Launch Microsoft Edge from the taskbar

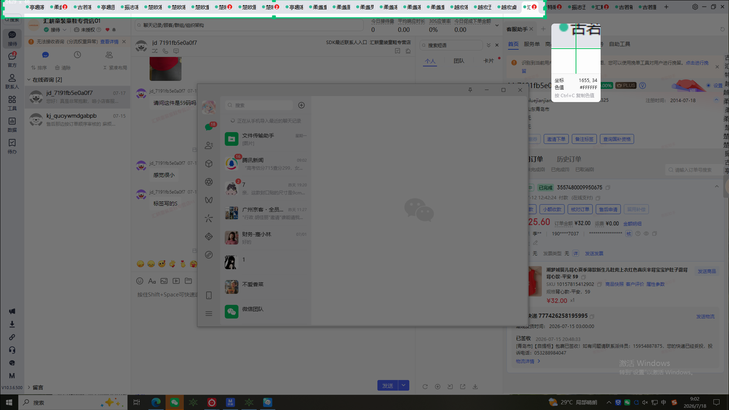156,402
